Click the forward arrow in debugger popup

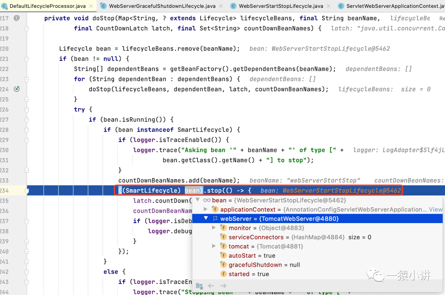click(x=223, y=286)
